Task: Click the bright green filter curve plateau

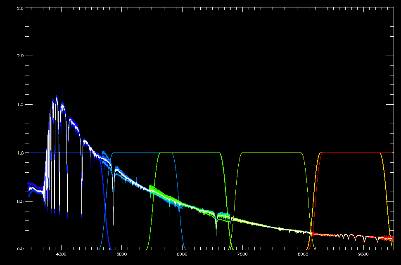Action: (190, 152)
